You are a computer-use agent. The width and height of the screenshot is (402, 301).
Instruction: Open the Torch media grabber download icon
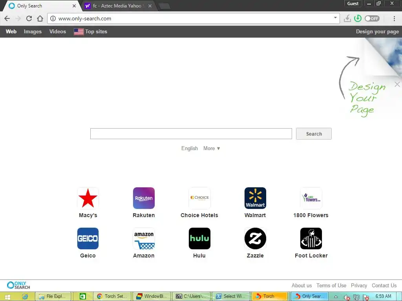(347, 18)
